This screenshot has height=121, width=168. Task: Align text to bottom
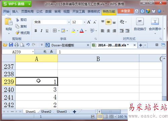click(x=114, y=22)
